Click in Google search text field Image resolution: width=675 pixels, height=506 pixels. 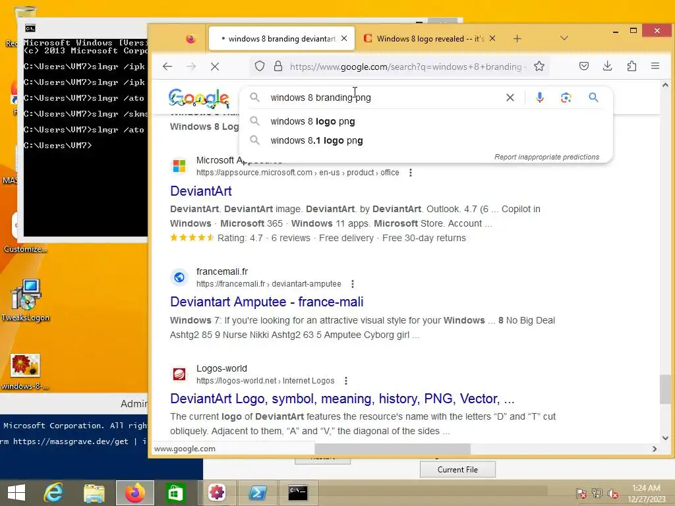click(383, 98)
